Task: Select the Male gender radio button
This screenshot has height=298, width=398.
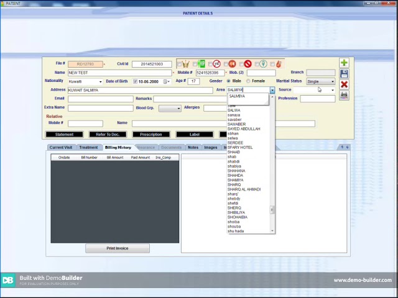Action: [229, 81]
